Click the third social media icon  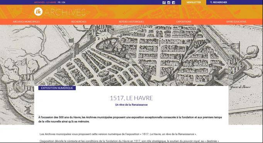(173, 3)
